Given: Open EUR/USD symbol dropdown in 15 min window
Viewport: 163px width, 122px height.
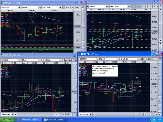Looking at the screenshot, I should click(98, 59).
